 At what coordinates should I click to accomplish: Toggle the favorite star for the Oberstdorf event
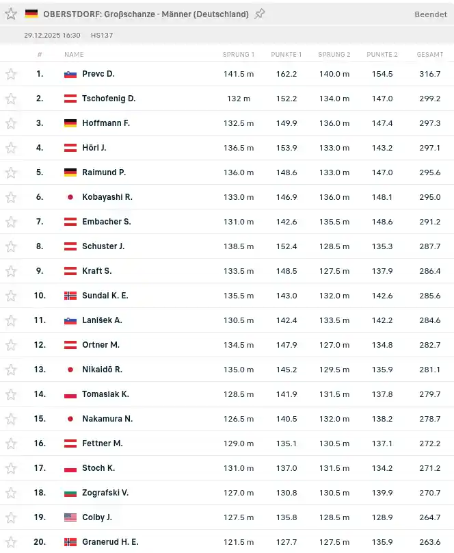pyautogui.click(x=11, y=14)
